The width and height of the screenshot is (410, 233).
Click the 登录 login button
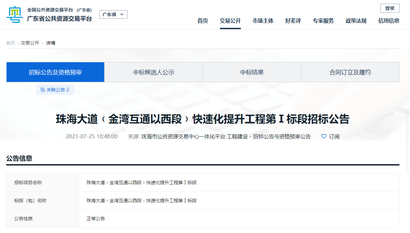click(x=389, y=8)
